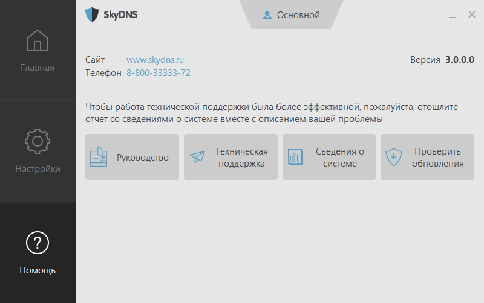Open the www.skydns.ru website link

[155, 59]
